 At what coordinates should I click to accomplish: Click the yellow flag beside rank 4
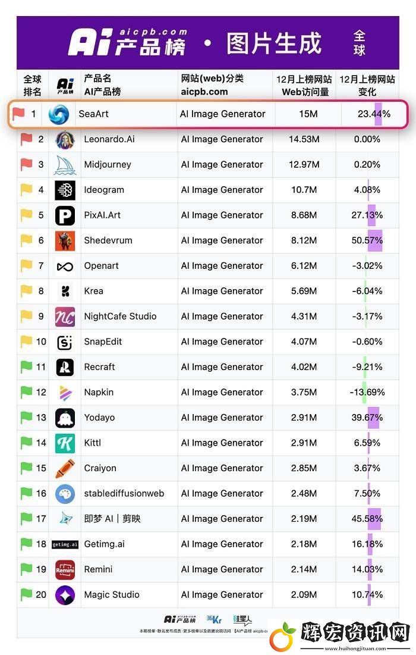pos(26,190)
